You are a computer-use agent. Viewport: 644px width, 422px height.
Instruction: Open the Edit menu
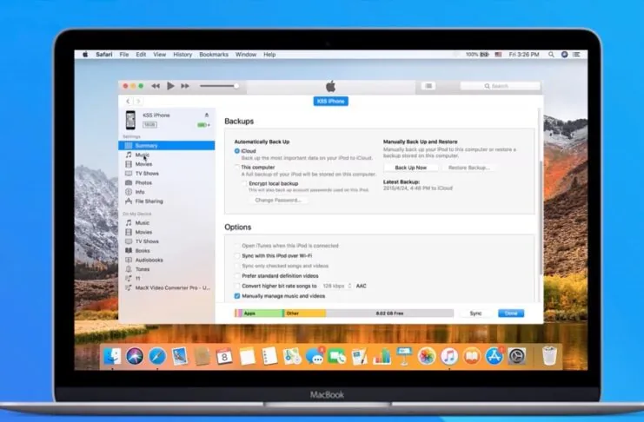click(x=141, y=54)
